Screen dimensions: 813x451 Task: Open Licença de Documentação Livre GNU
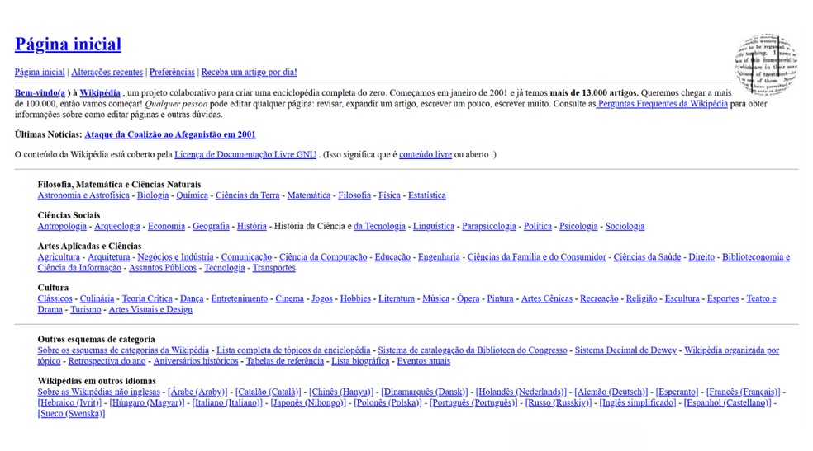245,154
